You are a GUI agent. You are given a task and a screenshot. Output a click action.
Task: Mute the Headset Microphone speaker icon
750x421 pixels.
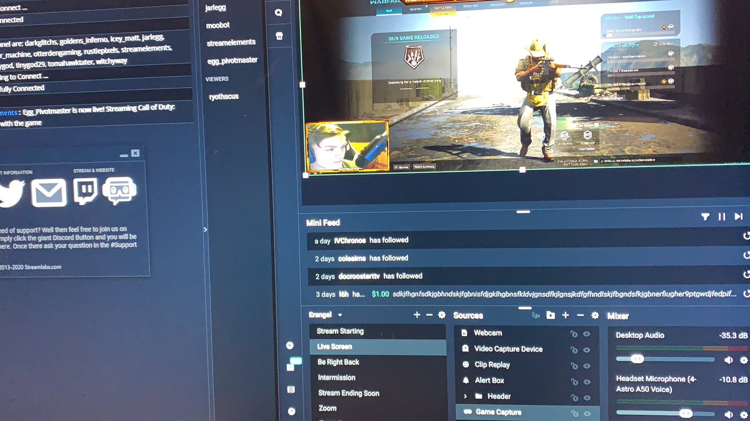[x=729, y=414]
